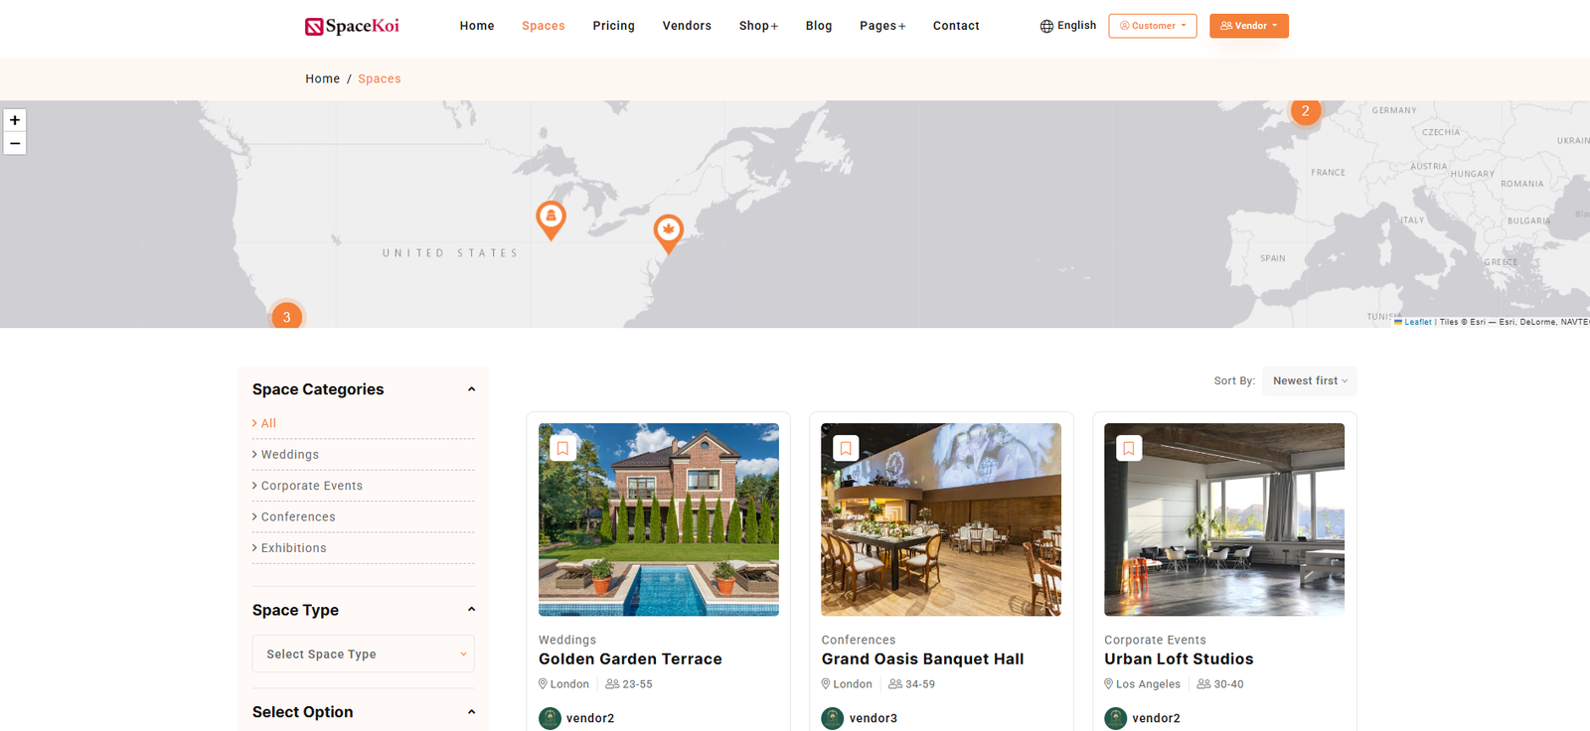The image size is (1590, 731).
Task: Zoom out on the map
Action: coord(15,144)
